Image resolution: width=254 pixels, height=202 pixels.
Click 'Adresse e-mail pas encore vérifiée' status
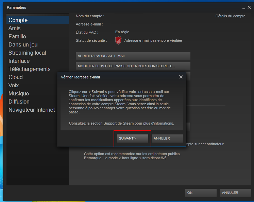(x=153, y=40)
